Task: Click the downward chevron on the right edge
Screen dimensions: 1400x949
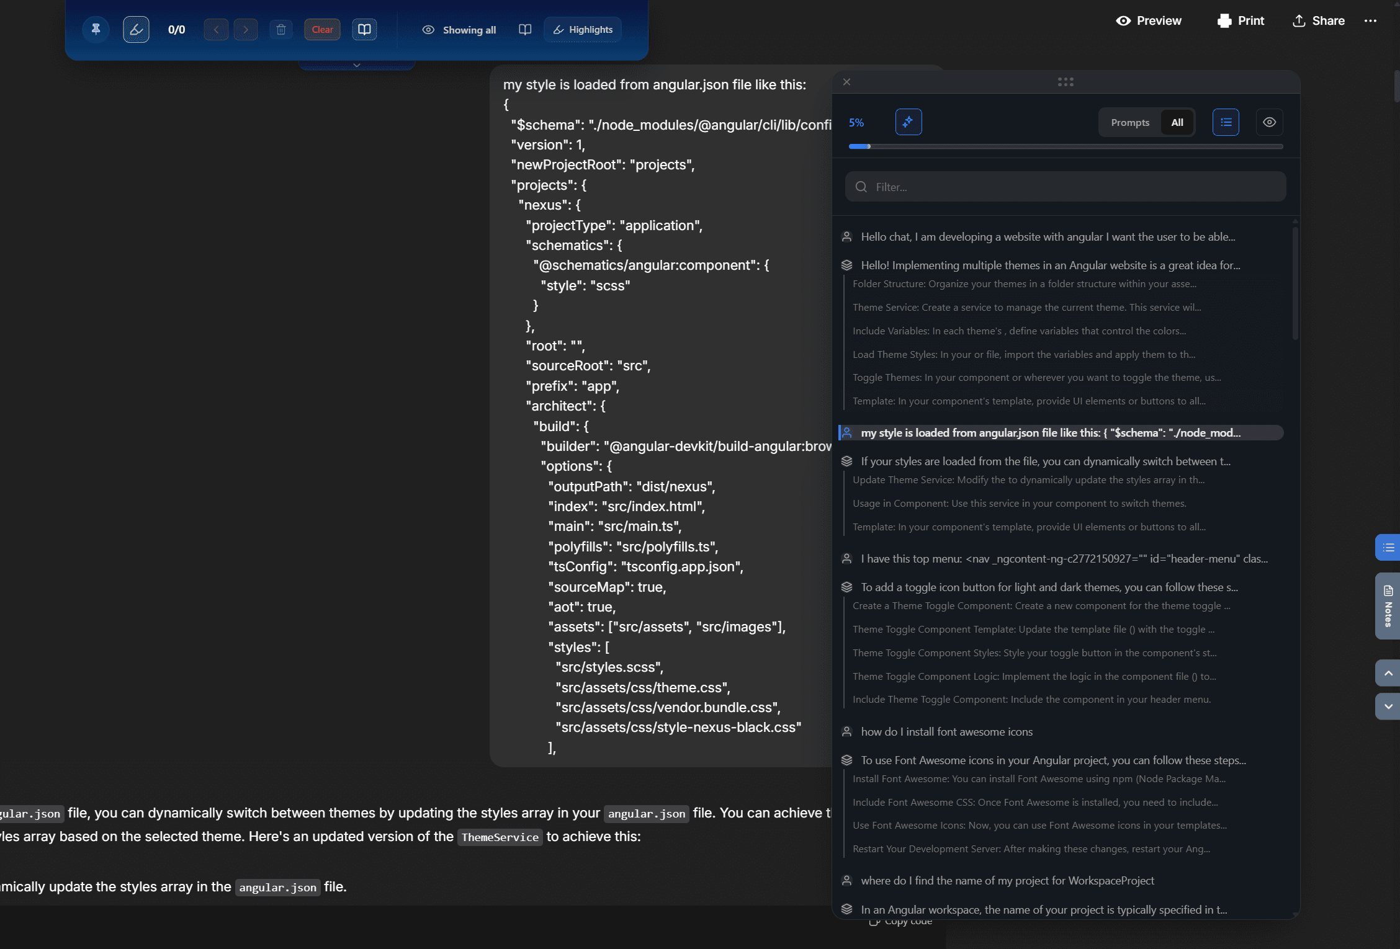Action: click(x=1388, y=706)
